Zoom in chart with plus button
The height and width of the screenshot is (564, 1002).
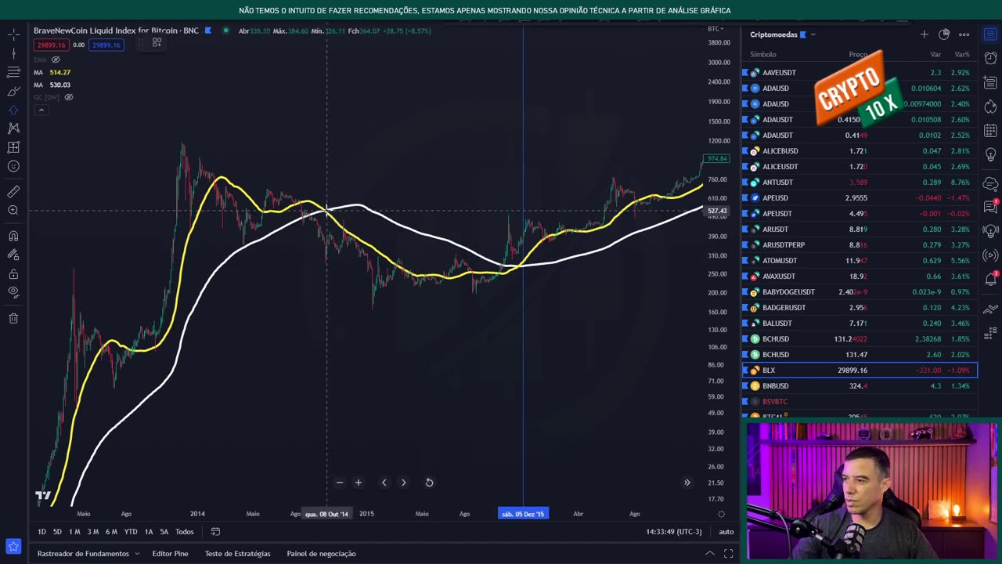358,483
